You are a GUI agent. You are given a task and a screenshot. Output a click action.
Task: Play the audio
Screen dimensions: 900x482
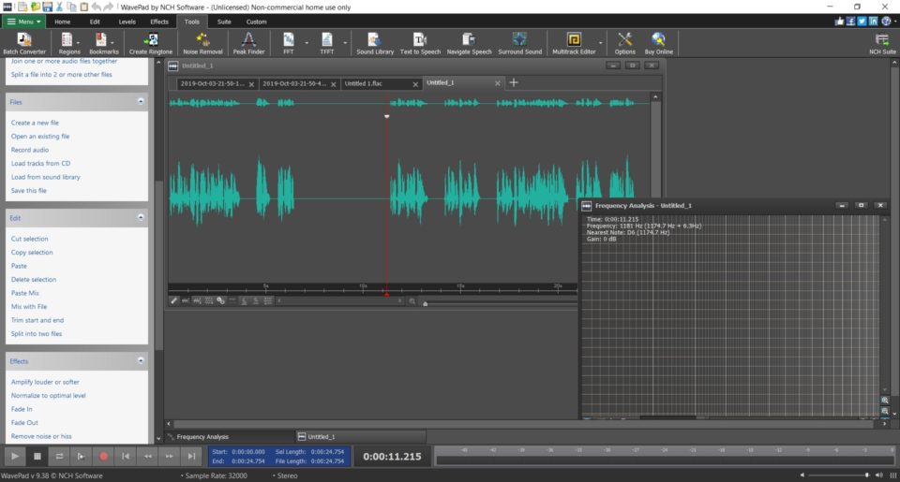click(x=15, y=456)
